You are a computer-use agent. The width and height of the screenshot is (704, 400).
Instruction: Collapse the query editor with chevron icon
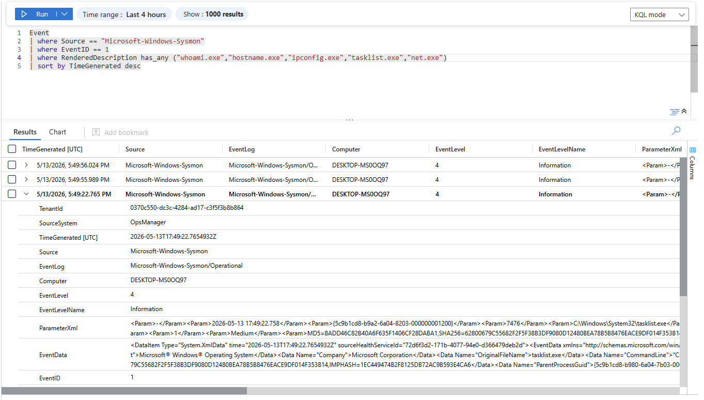684,112
